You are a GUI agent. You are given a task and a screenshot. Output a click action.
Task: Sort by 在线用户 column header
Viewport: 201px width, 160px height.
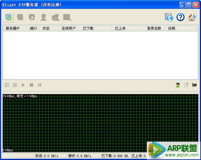click(69, 28)
